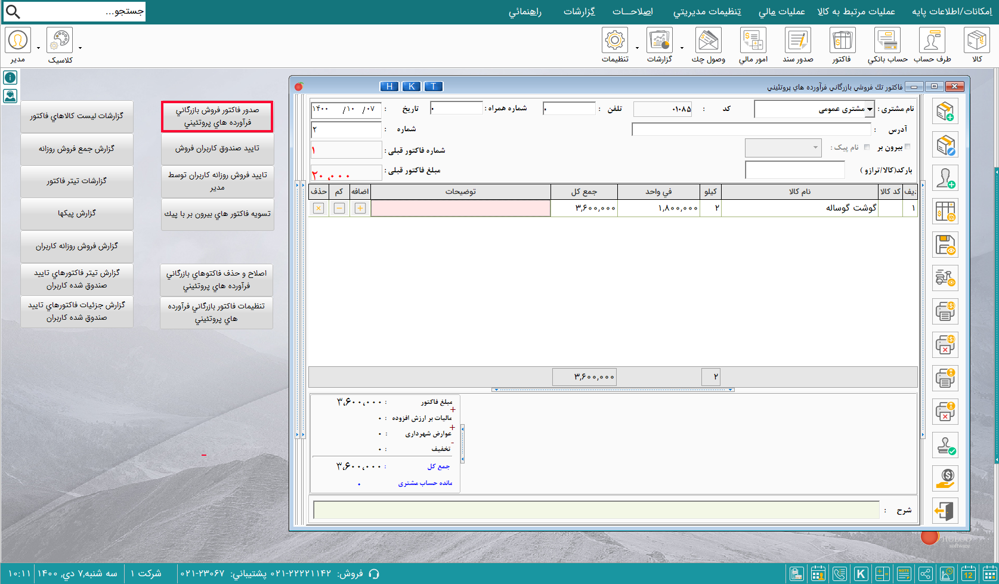Image resolution: width=999 pixels, height=584 pixels.
Task: Click plus button in اضافه column
Action: pos(360,208)
